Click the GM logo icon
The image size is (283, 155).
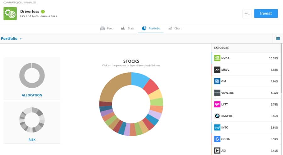tap(217, 81)
